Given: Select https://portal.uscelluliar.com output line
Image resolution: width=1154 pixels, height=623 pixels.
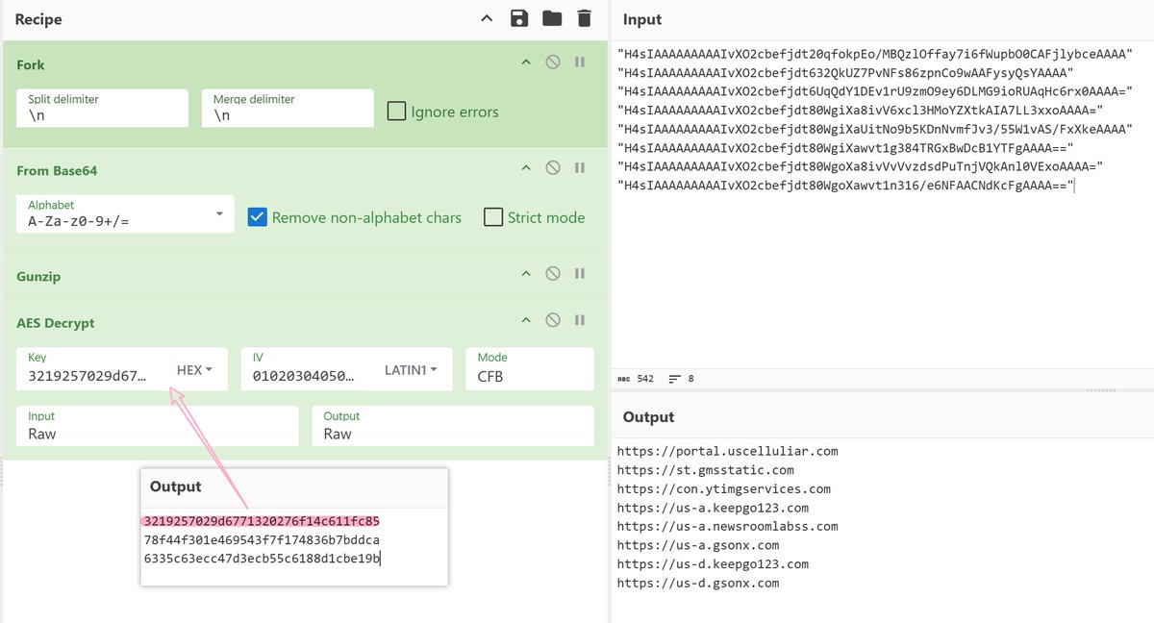Looking at the screenshot, I should [x=728, y=451].
